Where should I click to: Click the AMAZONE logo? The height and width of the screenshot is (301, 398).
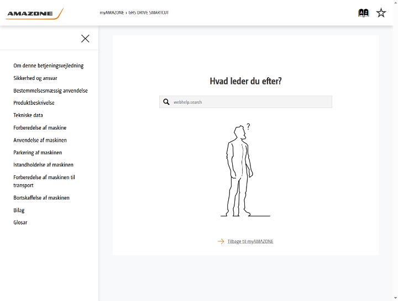[x=35, y=14]
